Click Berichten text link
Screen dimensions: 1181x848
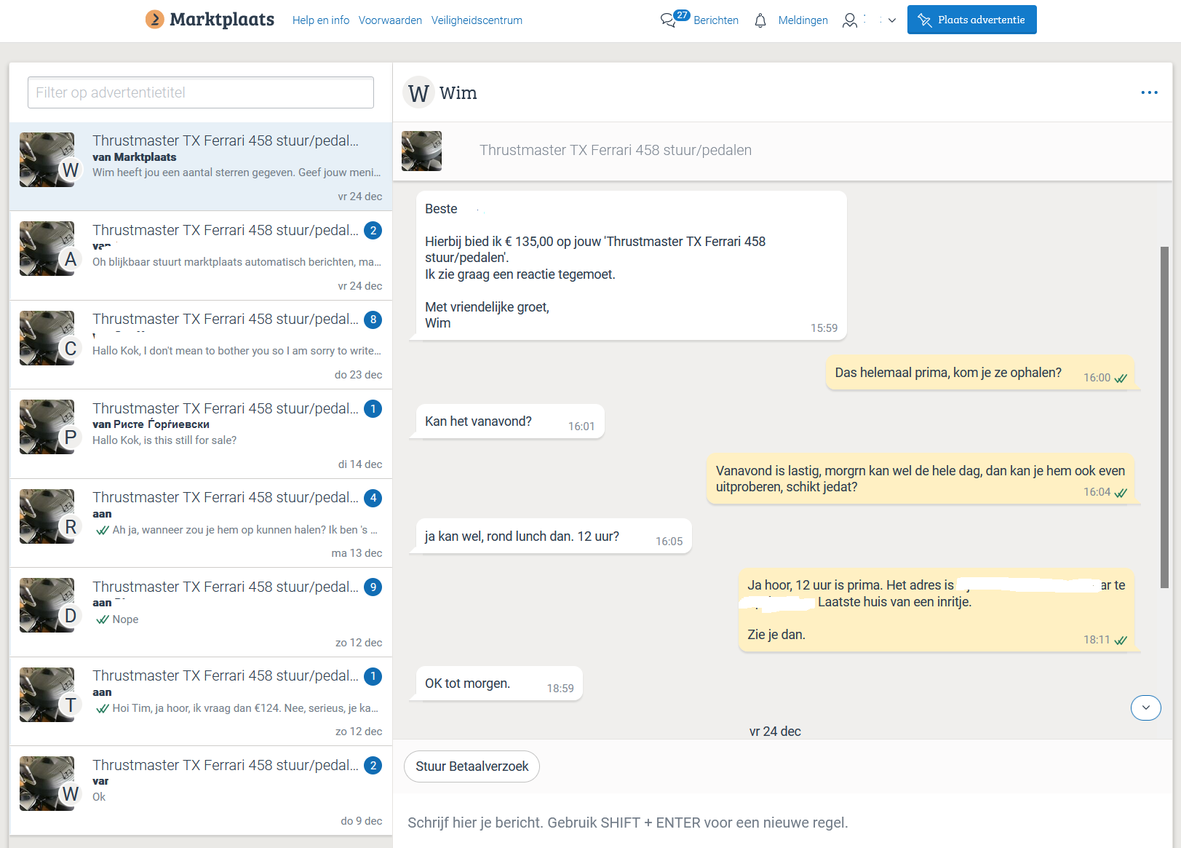(x=716, y=20)
